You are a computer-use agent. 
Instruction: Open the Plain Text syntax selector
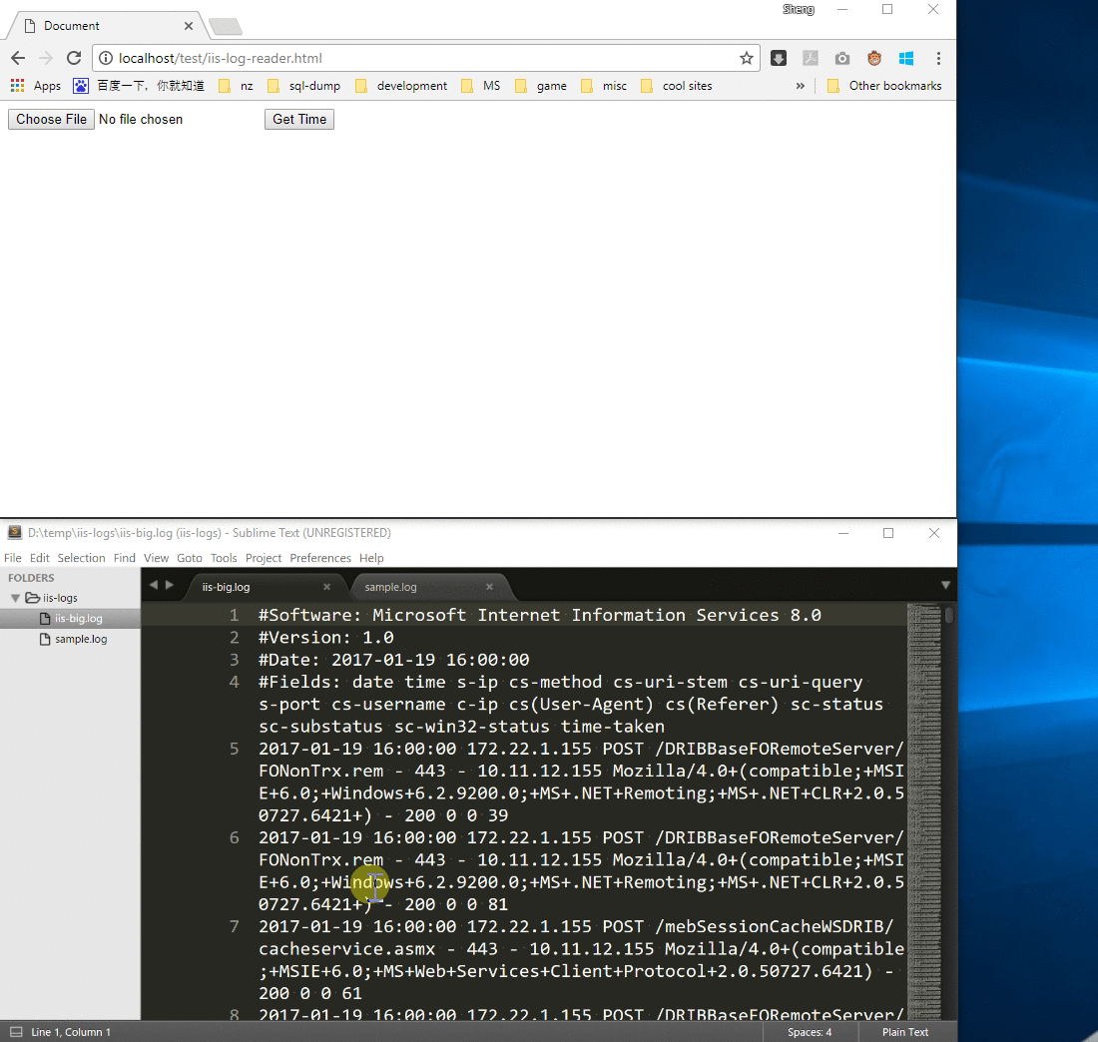pyautogui.click(x=904, y=1032)
